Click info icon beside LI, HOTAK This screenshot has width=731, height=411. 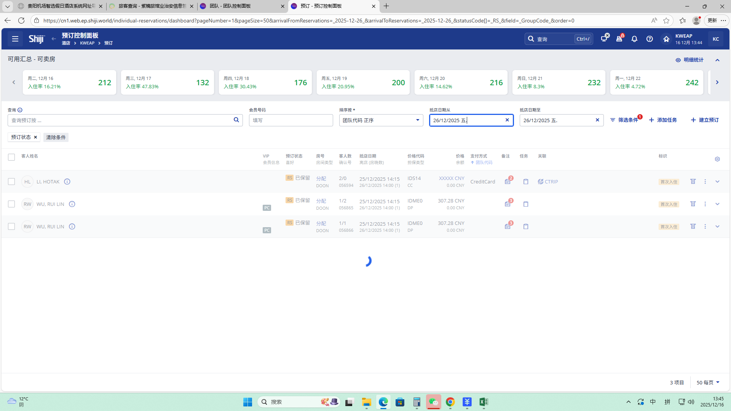67,182
